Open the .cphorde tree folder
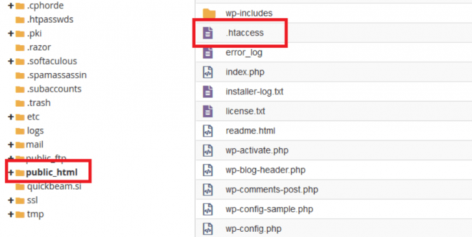The image size is (472, 237). [45, 5]
